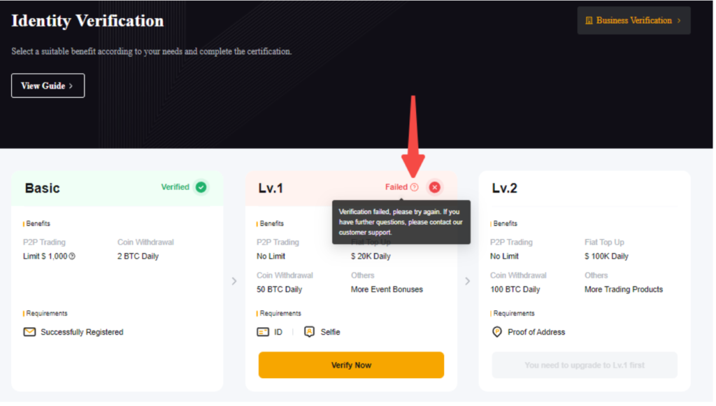Image resolution: width=716 pixels, height=406 pixels.
Task: Click the red X icon beside Failed
Action: (434, 187)
